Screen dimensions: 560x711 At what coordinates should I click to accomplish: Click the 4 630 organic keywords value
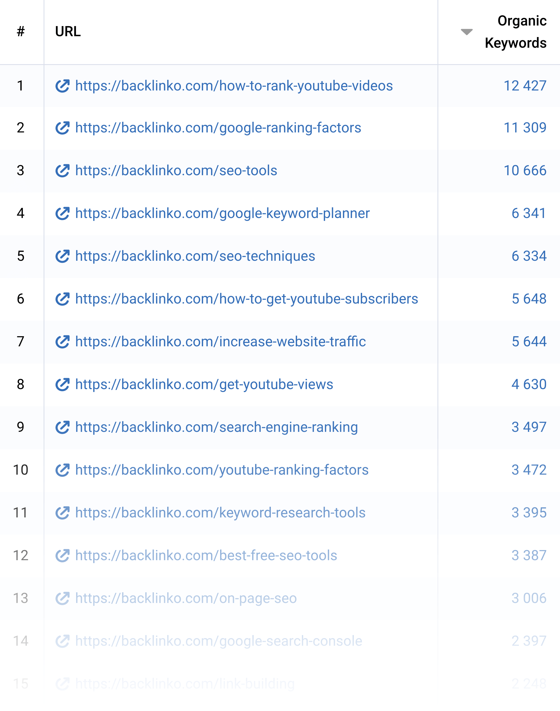click(x=529, y=384)
